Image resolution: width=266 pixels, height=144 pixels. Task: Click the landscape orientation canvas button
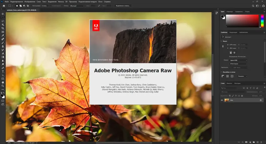pyautogui.click(x=234, y=53)
